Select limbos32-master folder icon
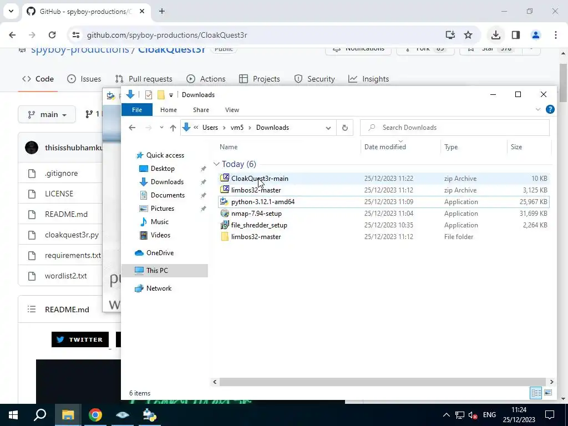 [225, 236]
